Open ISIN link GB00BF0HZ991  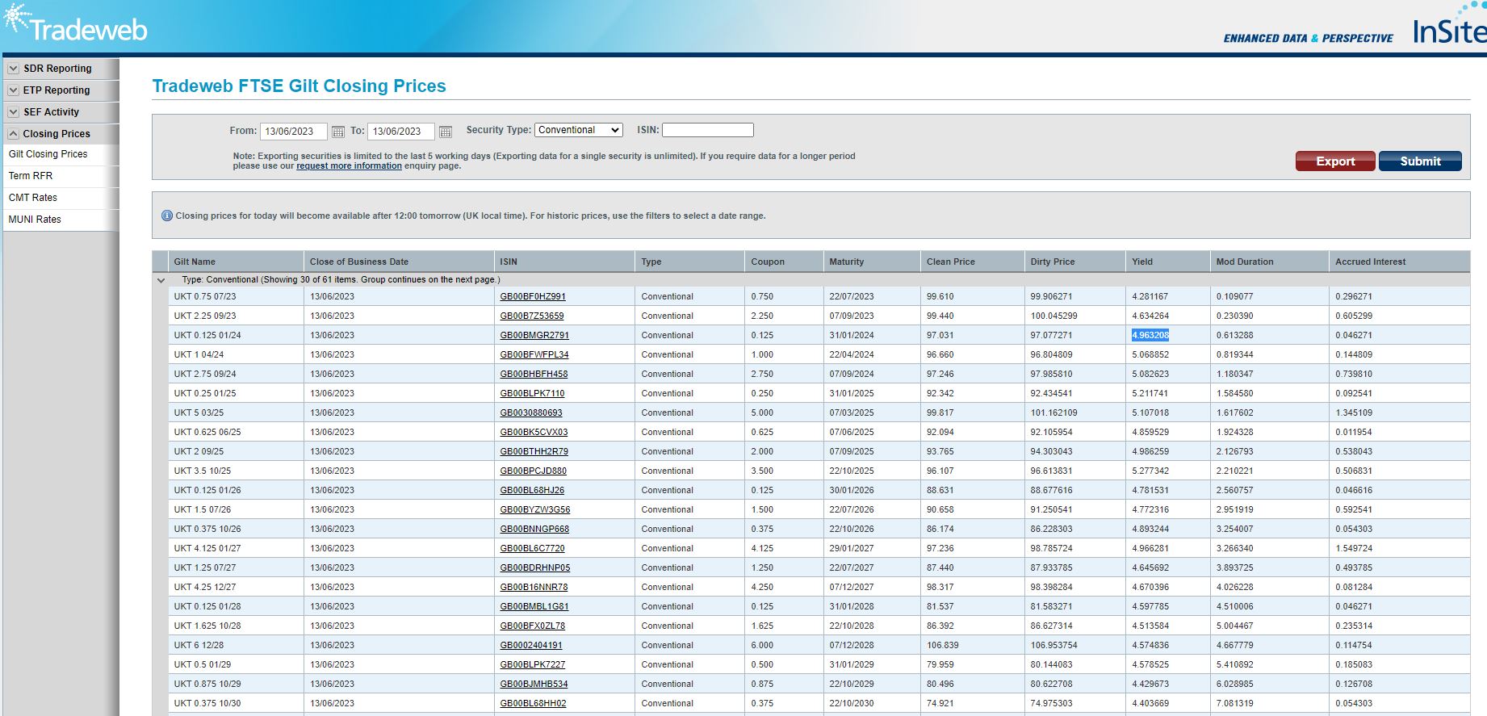(x=533, y=296)
